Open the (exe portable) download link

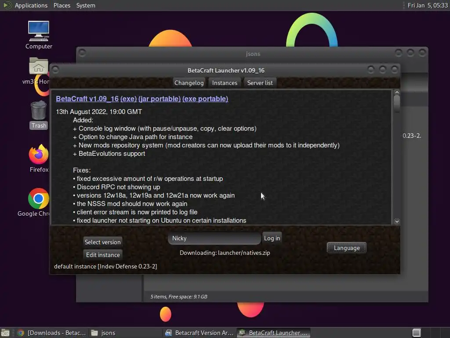coord(205,99)
